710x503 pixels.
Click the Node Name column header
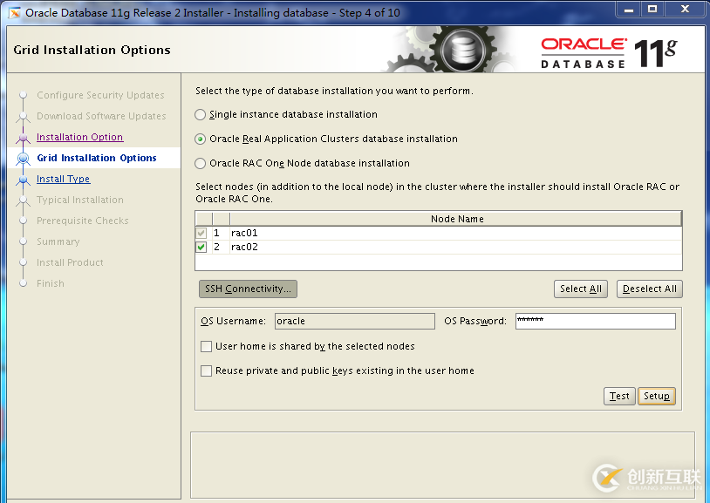coord(456,219)
